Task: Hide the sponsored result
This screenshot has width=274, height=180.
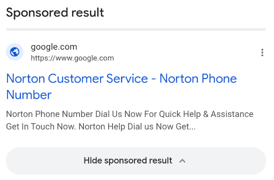Action: 136,161
